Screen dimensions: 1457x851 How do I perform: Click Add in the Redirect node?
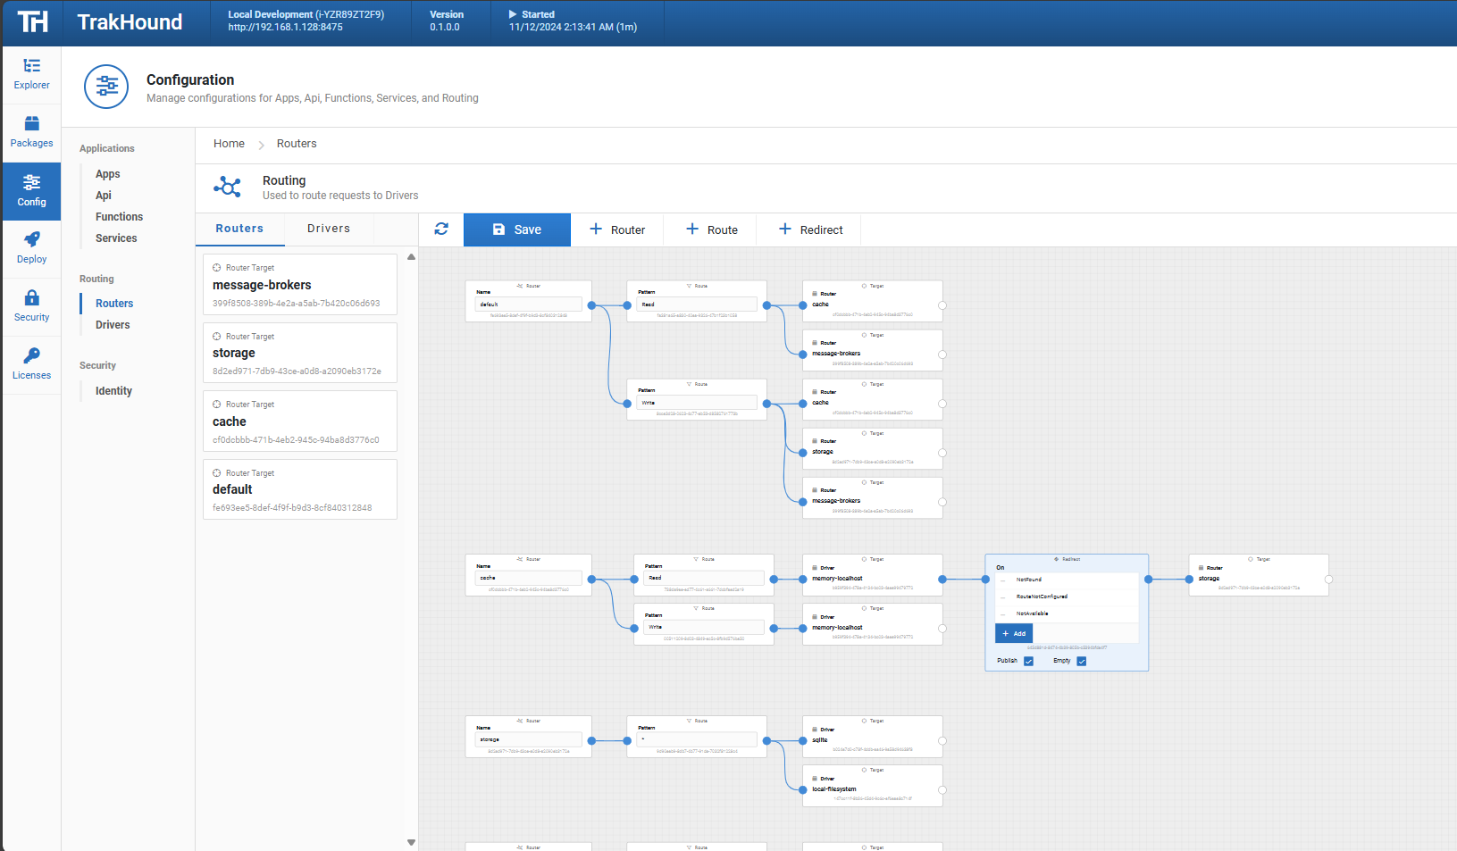(1014, 633)
